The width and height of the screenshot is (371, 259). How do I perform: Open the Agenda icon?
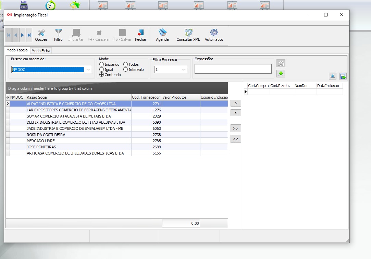[162, 33]
